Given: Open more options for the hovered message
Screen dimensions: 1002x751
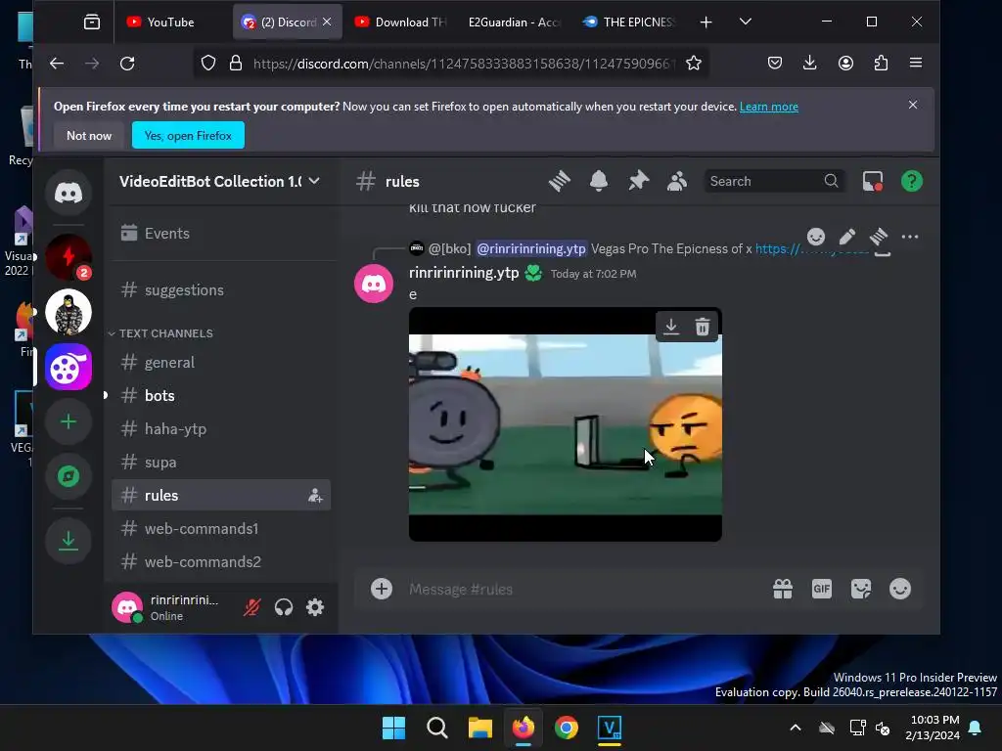Looking at the screenshot, I should pyautogui.click(x=910, y=237).
